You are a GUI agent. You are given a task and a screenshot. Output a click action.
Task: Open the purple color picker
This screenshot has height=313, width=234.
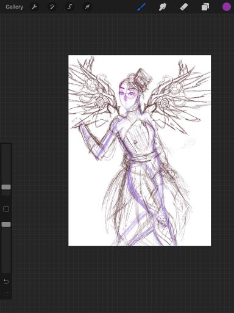coord(226,7)
